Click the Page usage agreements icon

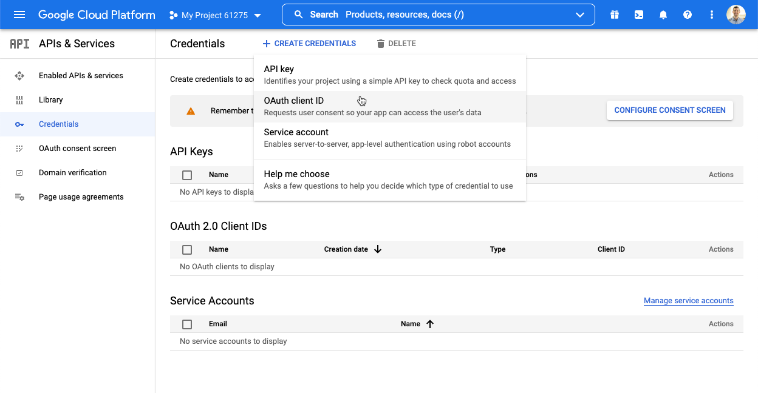point(19,197)
